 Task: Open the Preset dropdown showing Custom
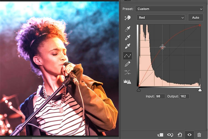pos(169,9)
